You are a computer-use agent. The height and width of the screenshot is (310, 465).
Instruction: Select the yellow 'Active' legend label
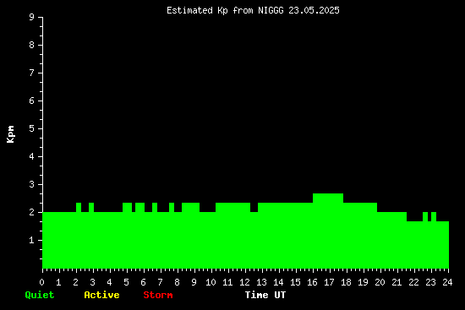(101, 295)
